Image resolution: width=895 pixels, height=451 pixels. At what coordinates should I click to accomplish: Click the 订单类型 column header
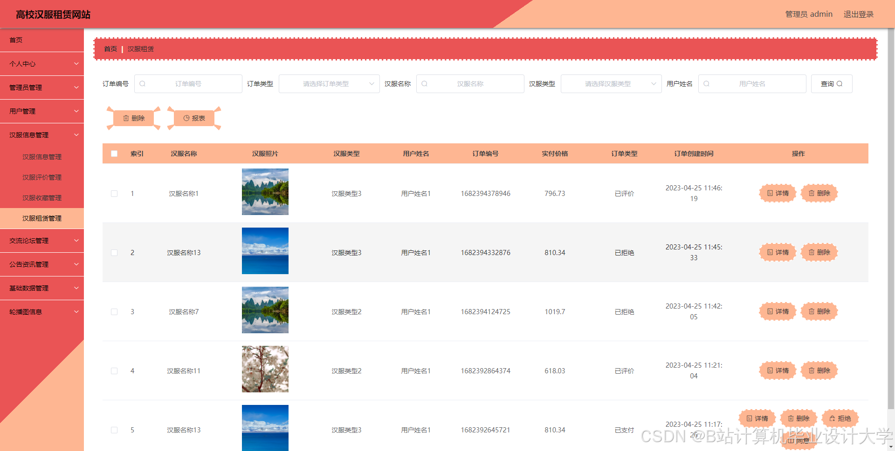coord(624,154)
